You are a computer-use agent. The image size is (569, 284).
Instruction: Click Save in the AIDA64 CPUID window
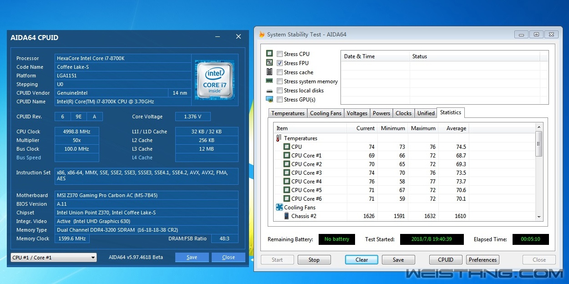pyautogui.click(x=192, y=257)
